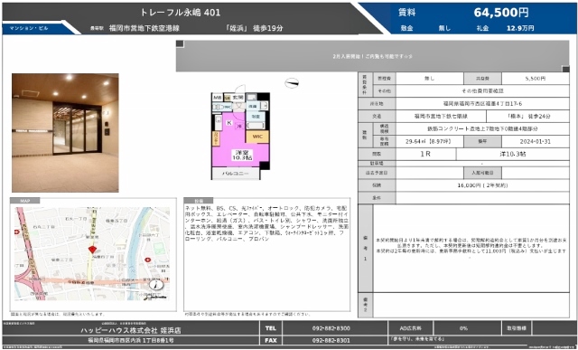The height and width of the screenshot is (350, 578).
Task: Click the hospital cross icon right of river
Action: (148, 260)
